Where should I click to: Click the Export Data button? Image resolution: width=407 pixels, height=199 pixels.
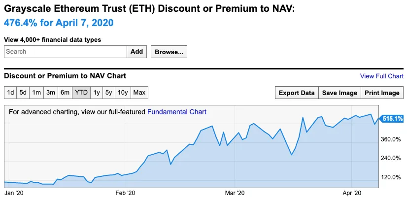(297, 93)
